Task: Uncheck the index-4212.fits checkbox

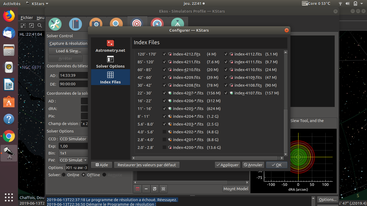Action: coord(164,54)
